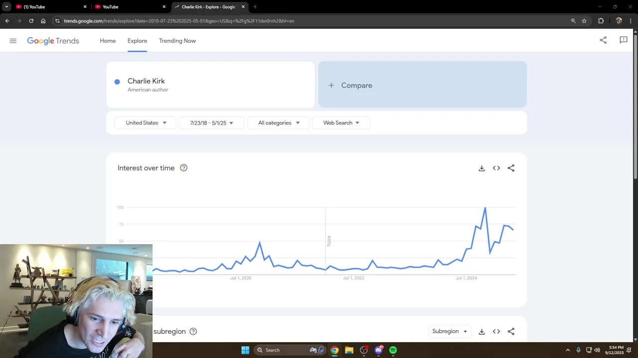The width and height of the screenshot is (638, 358).
Task: Embed the Interest over time chart
Action: click(496, 168)
